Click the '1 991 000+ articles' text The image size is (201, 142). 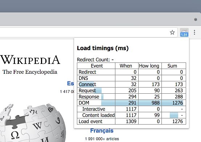point(102,139)
